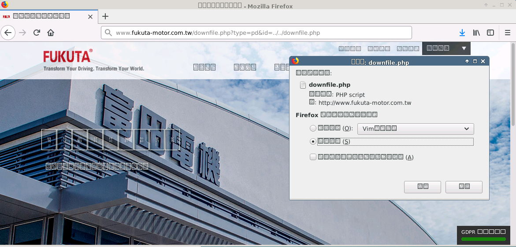The width and height of the screenshot is (516, 247).
Task: Toggle the sidebar view icon
Action: coord(490,33)
